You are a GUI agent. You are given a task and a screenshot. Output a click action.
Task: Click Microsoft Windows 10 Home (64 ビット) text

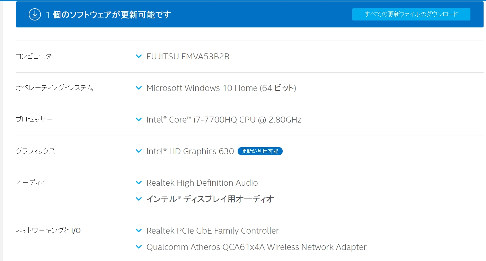(x=221, y=88)
